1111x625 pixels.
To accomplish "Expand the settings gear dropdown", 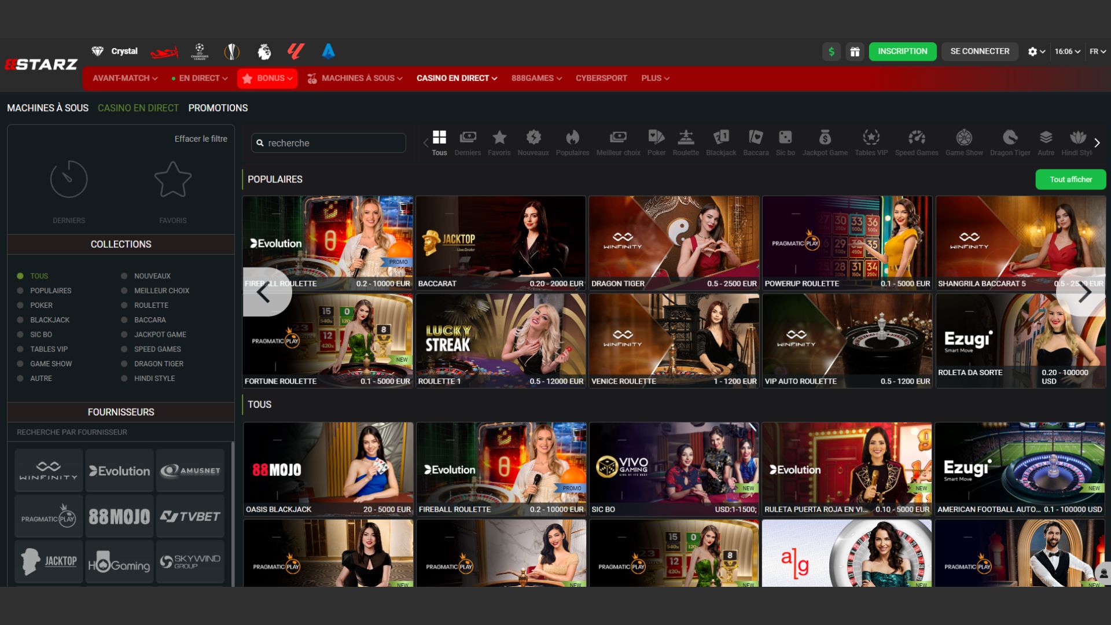I will pos(1036,52).
